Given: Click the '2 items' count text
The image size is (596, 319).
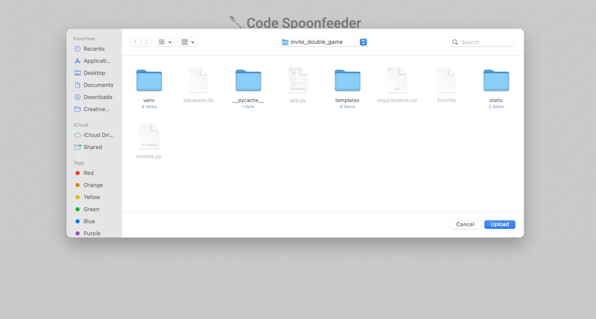Looking at the screenshot, I should tap(496, 107).
